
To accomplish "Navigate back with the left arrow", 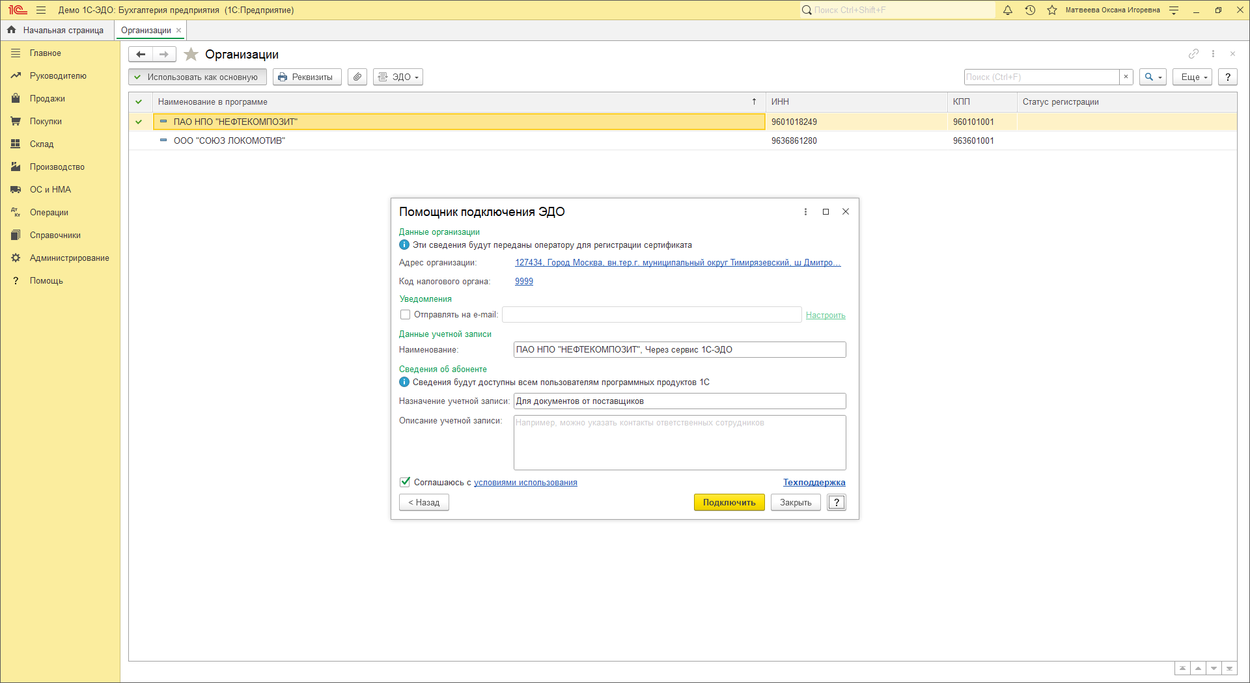I will (141, 55).
